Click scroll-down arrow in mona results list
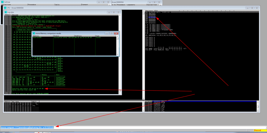The image size is (267, 133). (118, 54)
